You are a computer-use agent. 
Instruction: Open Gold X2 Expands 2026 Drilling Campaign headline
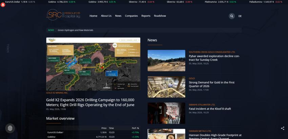pos(90,102)
